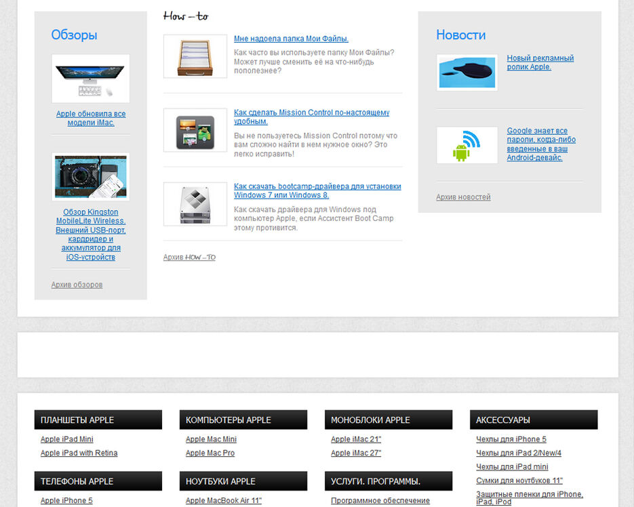Click the Boot Camp hard drive icon
Image resolution: width=634 pixels, height=507 pixels.
(195, 204)
